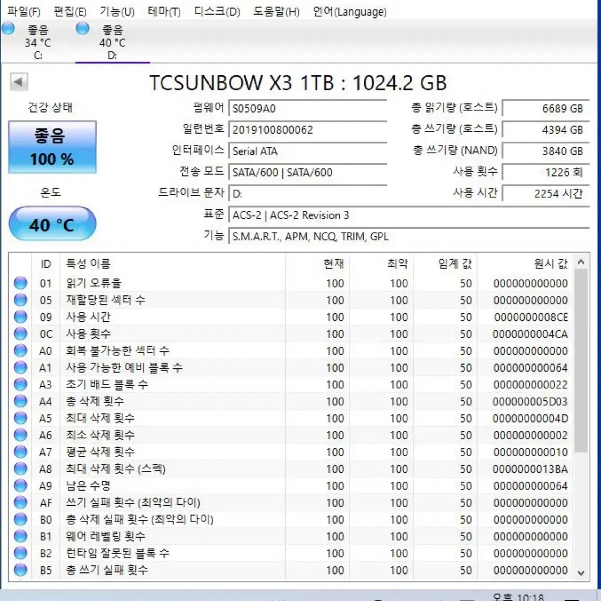The height and width of the screenshot is (601, 601).
Task: Click the blue status orb above C:
Action: click(x=8, y=29)
